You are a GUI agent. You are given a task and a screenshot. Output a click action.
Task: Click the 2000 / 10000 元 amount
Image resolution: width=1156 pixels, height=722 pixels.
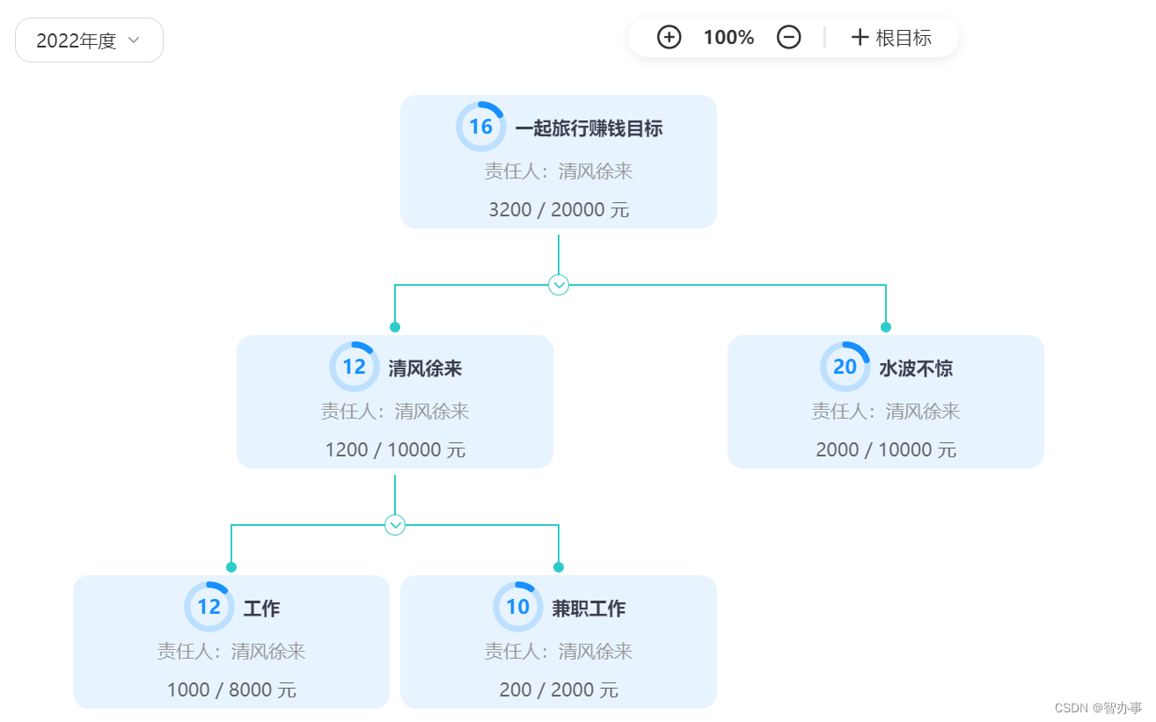click(x=886, y=450)
